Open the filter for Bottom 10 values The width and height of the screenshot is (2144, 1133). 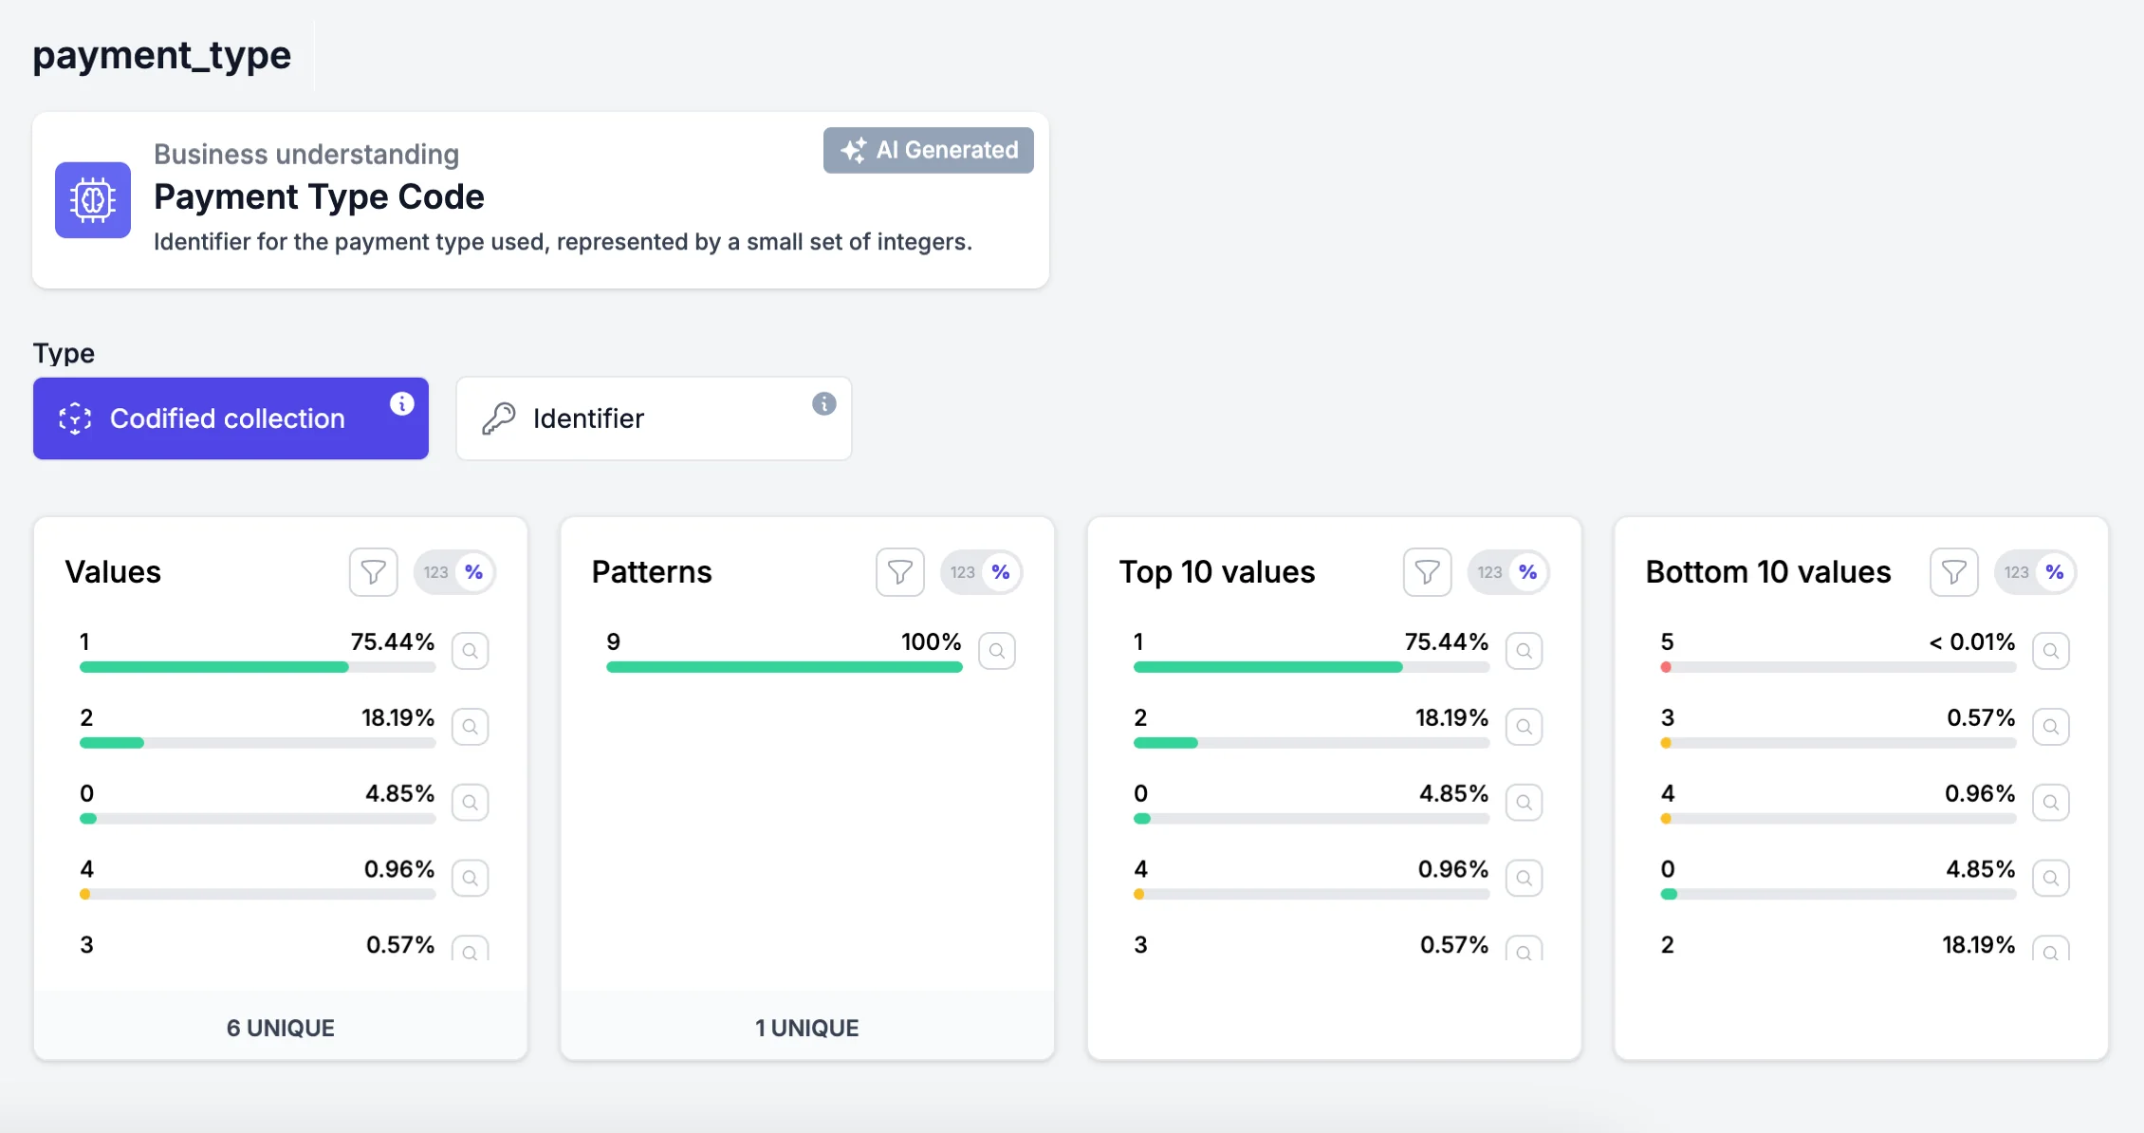coord(1954,571)
